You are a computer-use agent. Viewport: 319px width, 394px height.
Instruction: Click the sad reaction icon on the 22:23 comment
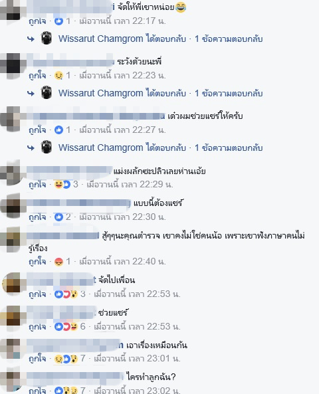pyautogui.click(x=58, y=75)
